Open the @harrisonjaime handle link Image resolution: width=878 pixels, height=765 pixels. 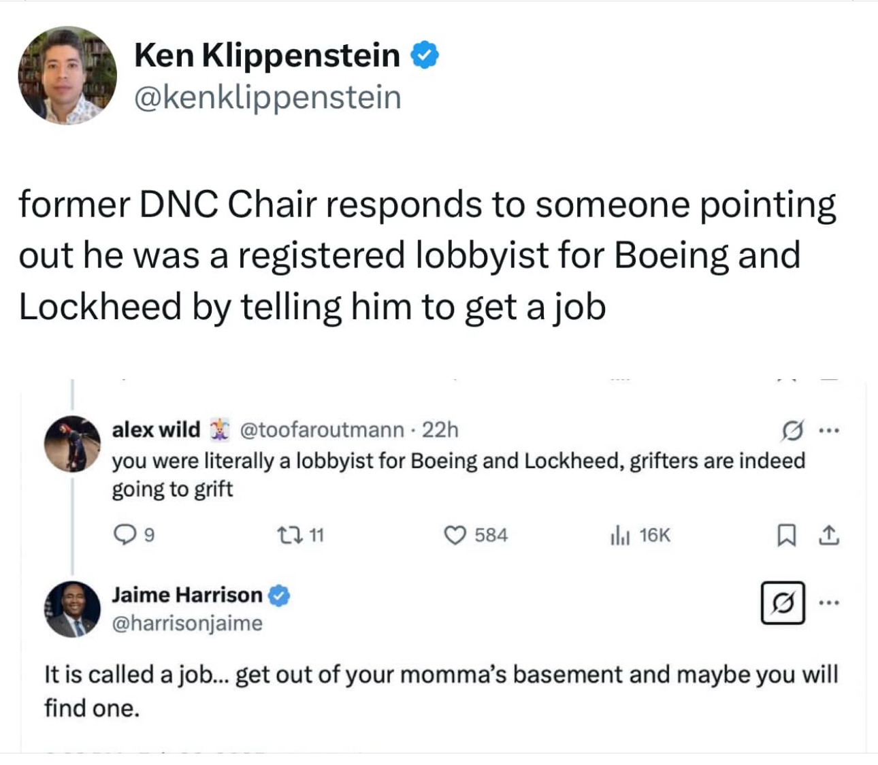pyautogui.click(x=187, y=623)
